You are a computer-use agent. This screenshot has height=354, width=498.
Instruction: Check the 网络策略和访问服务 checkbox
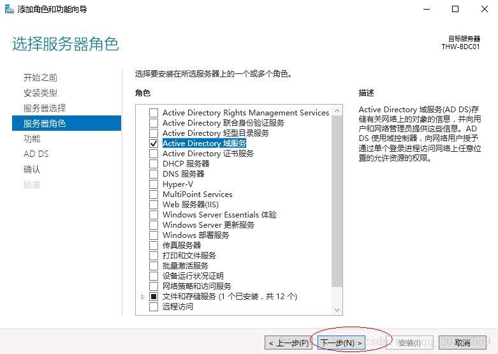[x=154, y=286]
